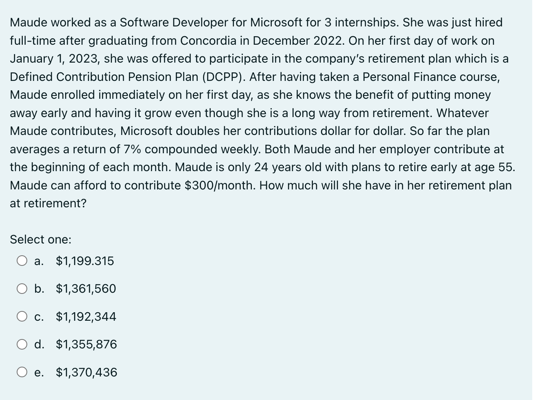Click the letter 'a.' next to first option
This screenshot has width=533, height=400.
[x=39, y=261]
